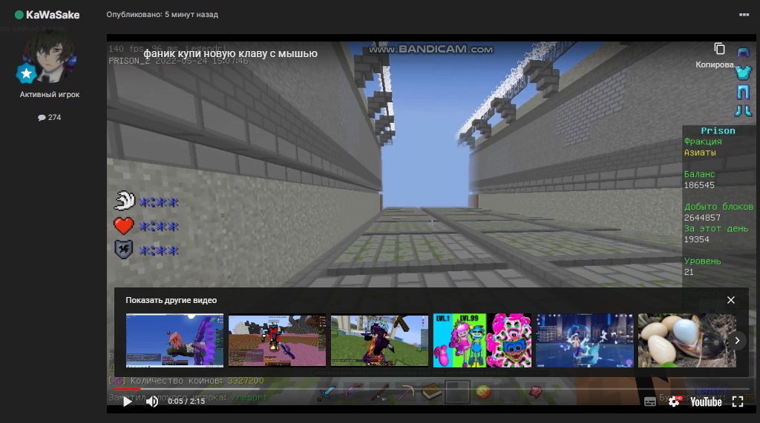Image resolution: width=760 pixels, height=423 pixels.
Task: Mute the video with the speaker icon
Action: click(x=152, y=402)
